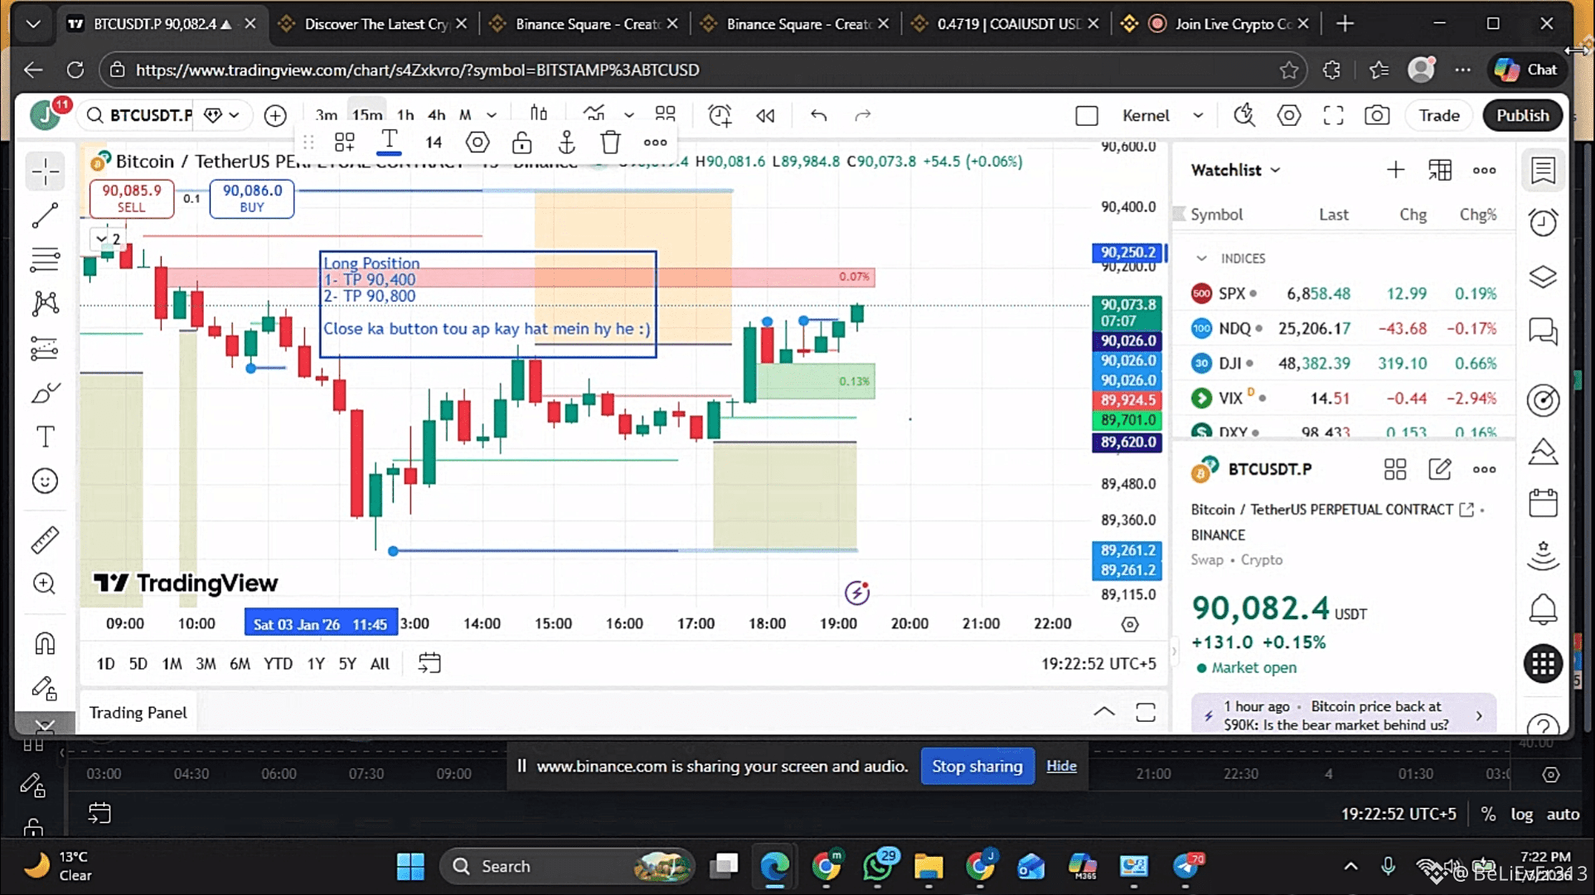Collapse the INDICES watchlist section

[x=1201, y=259]
